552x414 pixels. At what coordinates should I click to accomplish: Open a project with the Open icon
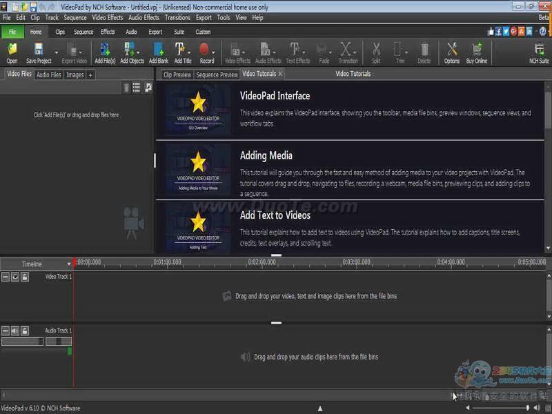(x=12, y=53)
